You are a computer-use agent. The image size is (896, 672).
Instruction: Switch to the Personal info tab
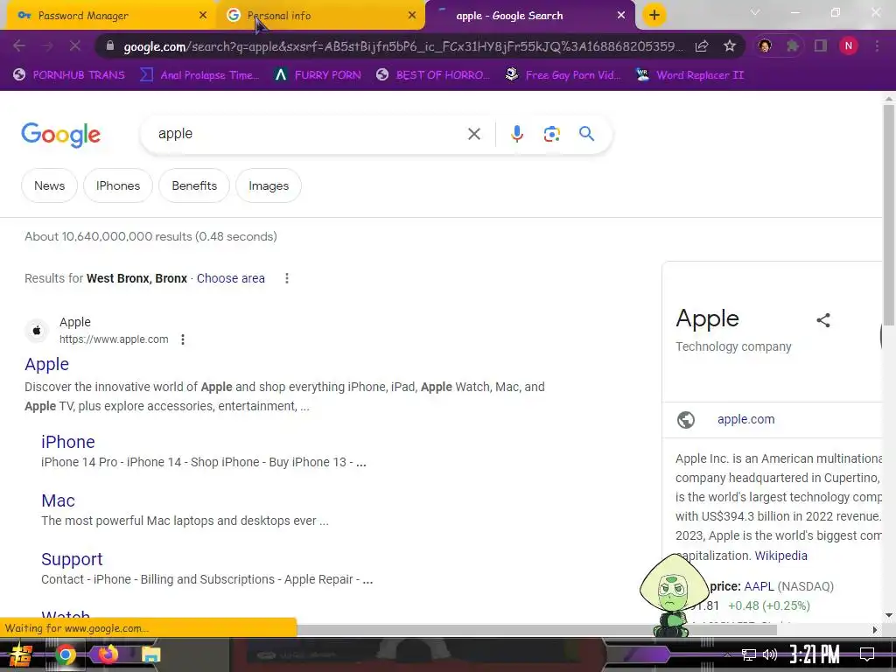click(320, 16)
